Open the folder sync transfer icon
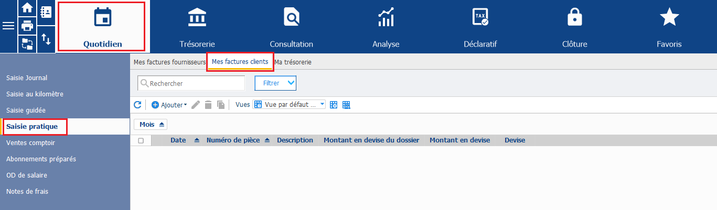Viewport: 717px width, 210px height. click(x=27, y=43)
